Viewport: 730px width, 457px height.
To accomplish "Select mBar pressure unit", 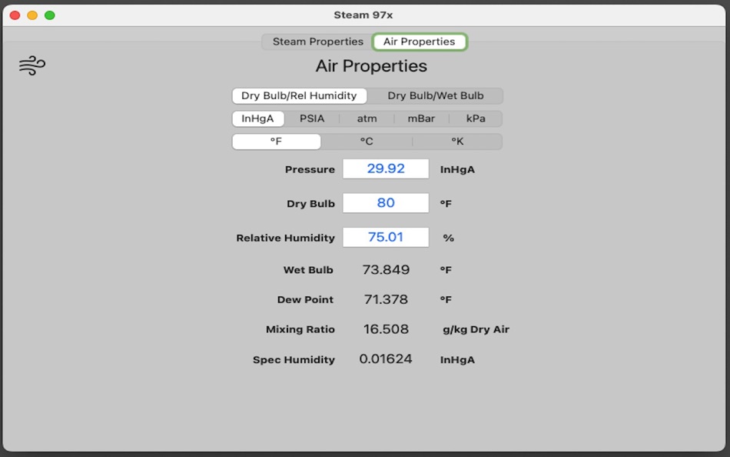I will (421, 118).
